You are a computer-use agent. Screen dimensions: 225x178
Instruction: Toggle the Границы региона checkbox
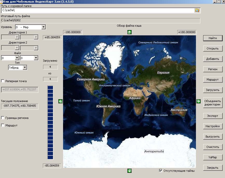click(3, 118)
